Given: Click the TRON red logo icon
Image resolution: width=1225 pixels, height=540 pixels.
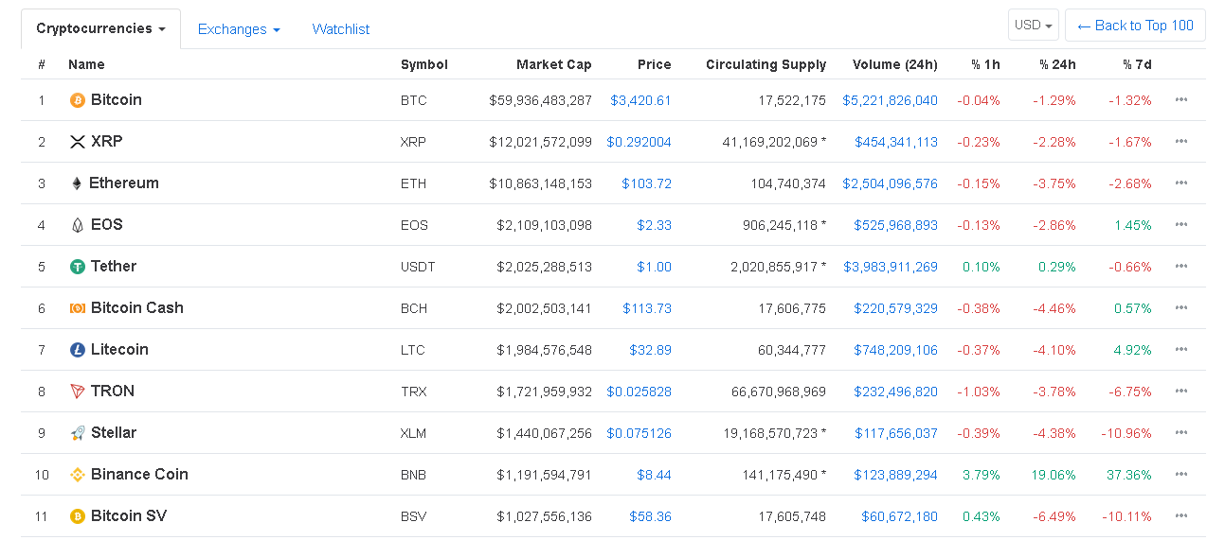Looking at the screenshot, I should coord(78,392).
